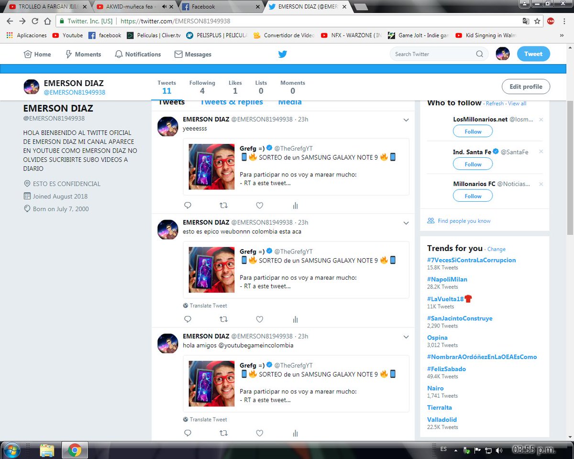Image resolution: width=574 pixels, height=459 pixels.
Task: Switch to Tweets & replies tab
Action: pyautogui.click(x=232, y=102)
